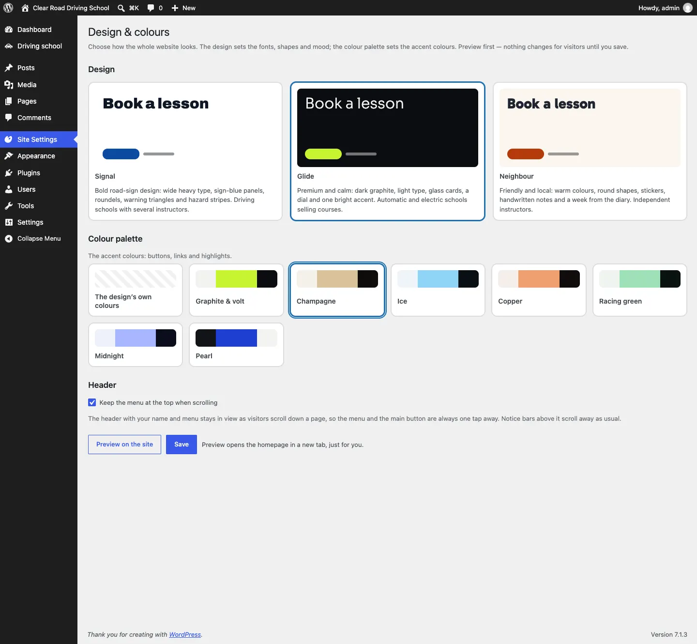
Task: Open search via magnifier icon
Action: pyautogui.click(x=121, y=8)
